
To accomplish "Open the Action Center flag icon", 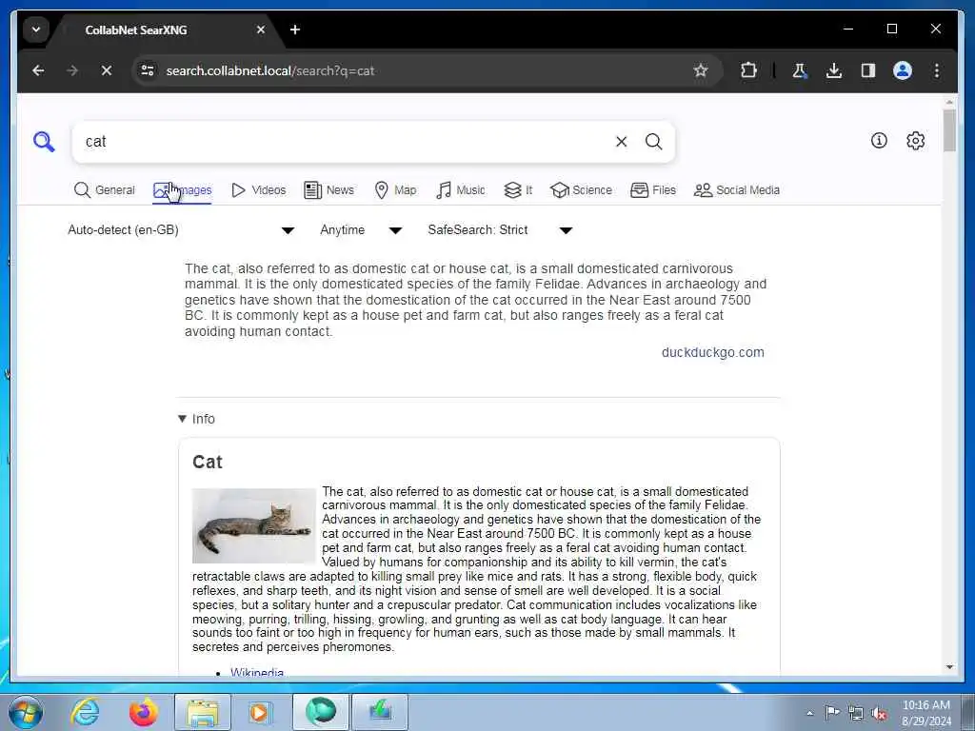I will pyautogui.click(x=832, y=713).
